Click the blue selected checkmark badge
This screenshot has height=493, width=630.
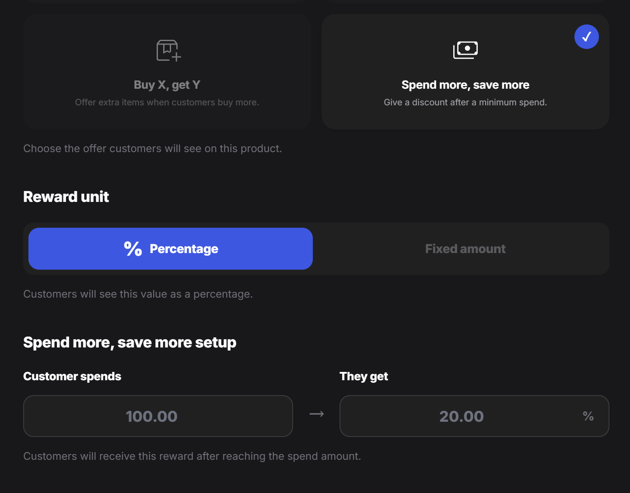(586, 37)
